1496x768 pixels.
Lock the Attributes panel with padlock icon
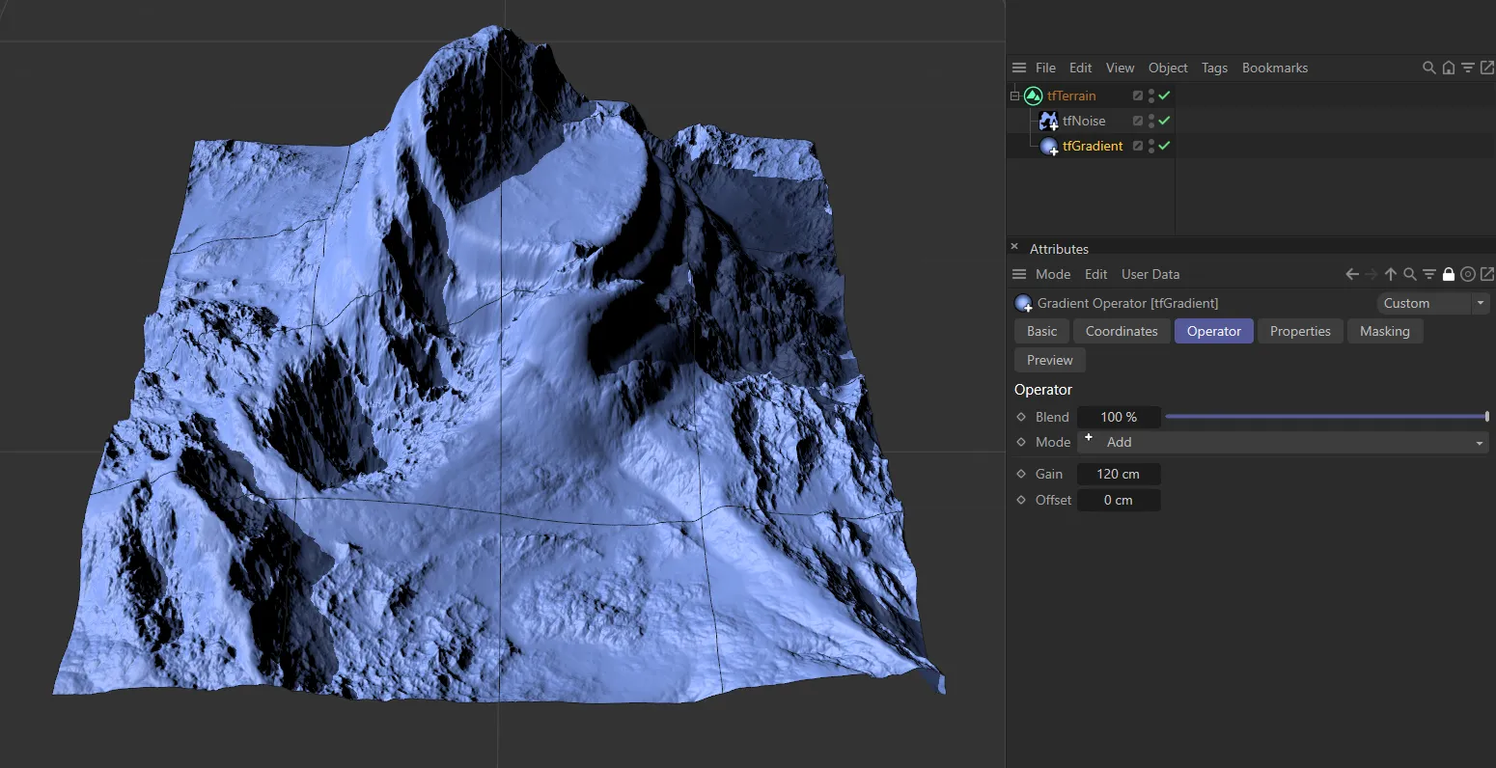pos(1448,274)
